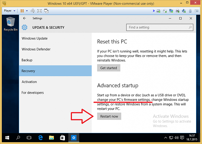The image size is (202, 144).
Task: Open the Activation settings page
Action: coord(55,82)
